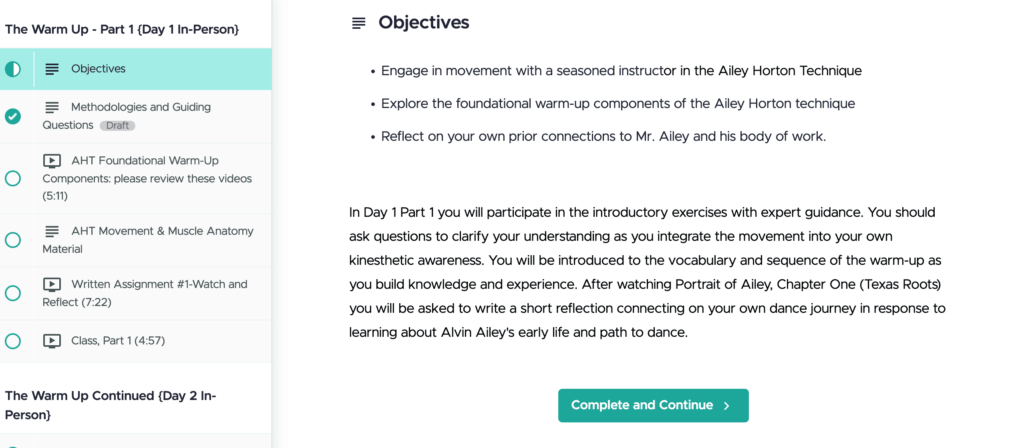This screenshot has width=1014, height=448.
Task: Click the document icon next to Objectives lesson
Action: point(52,69)
